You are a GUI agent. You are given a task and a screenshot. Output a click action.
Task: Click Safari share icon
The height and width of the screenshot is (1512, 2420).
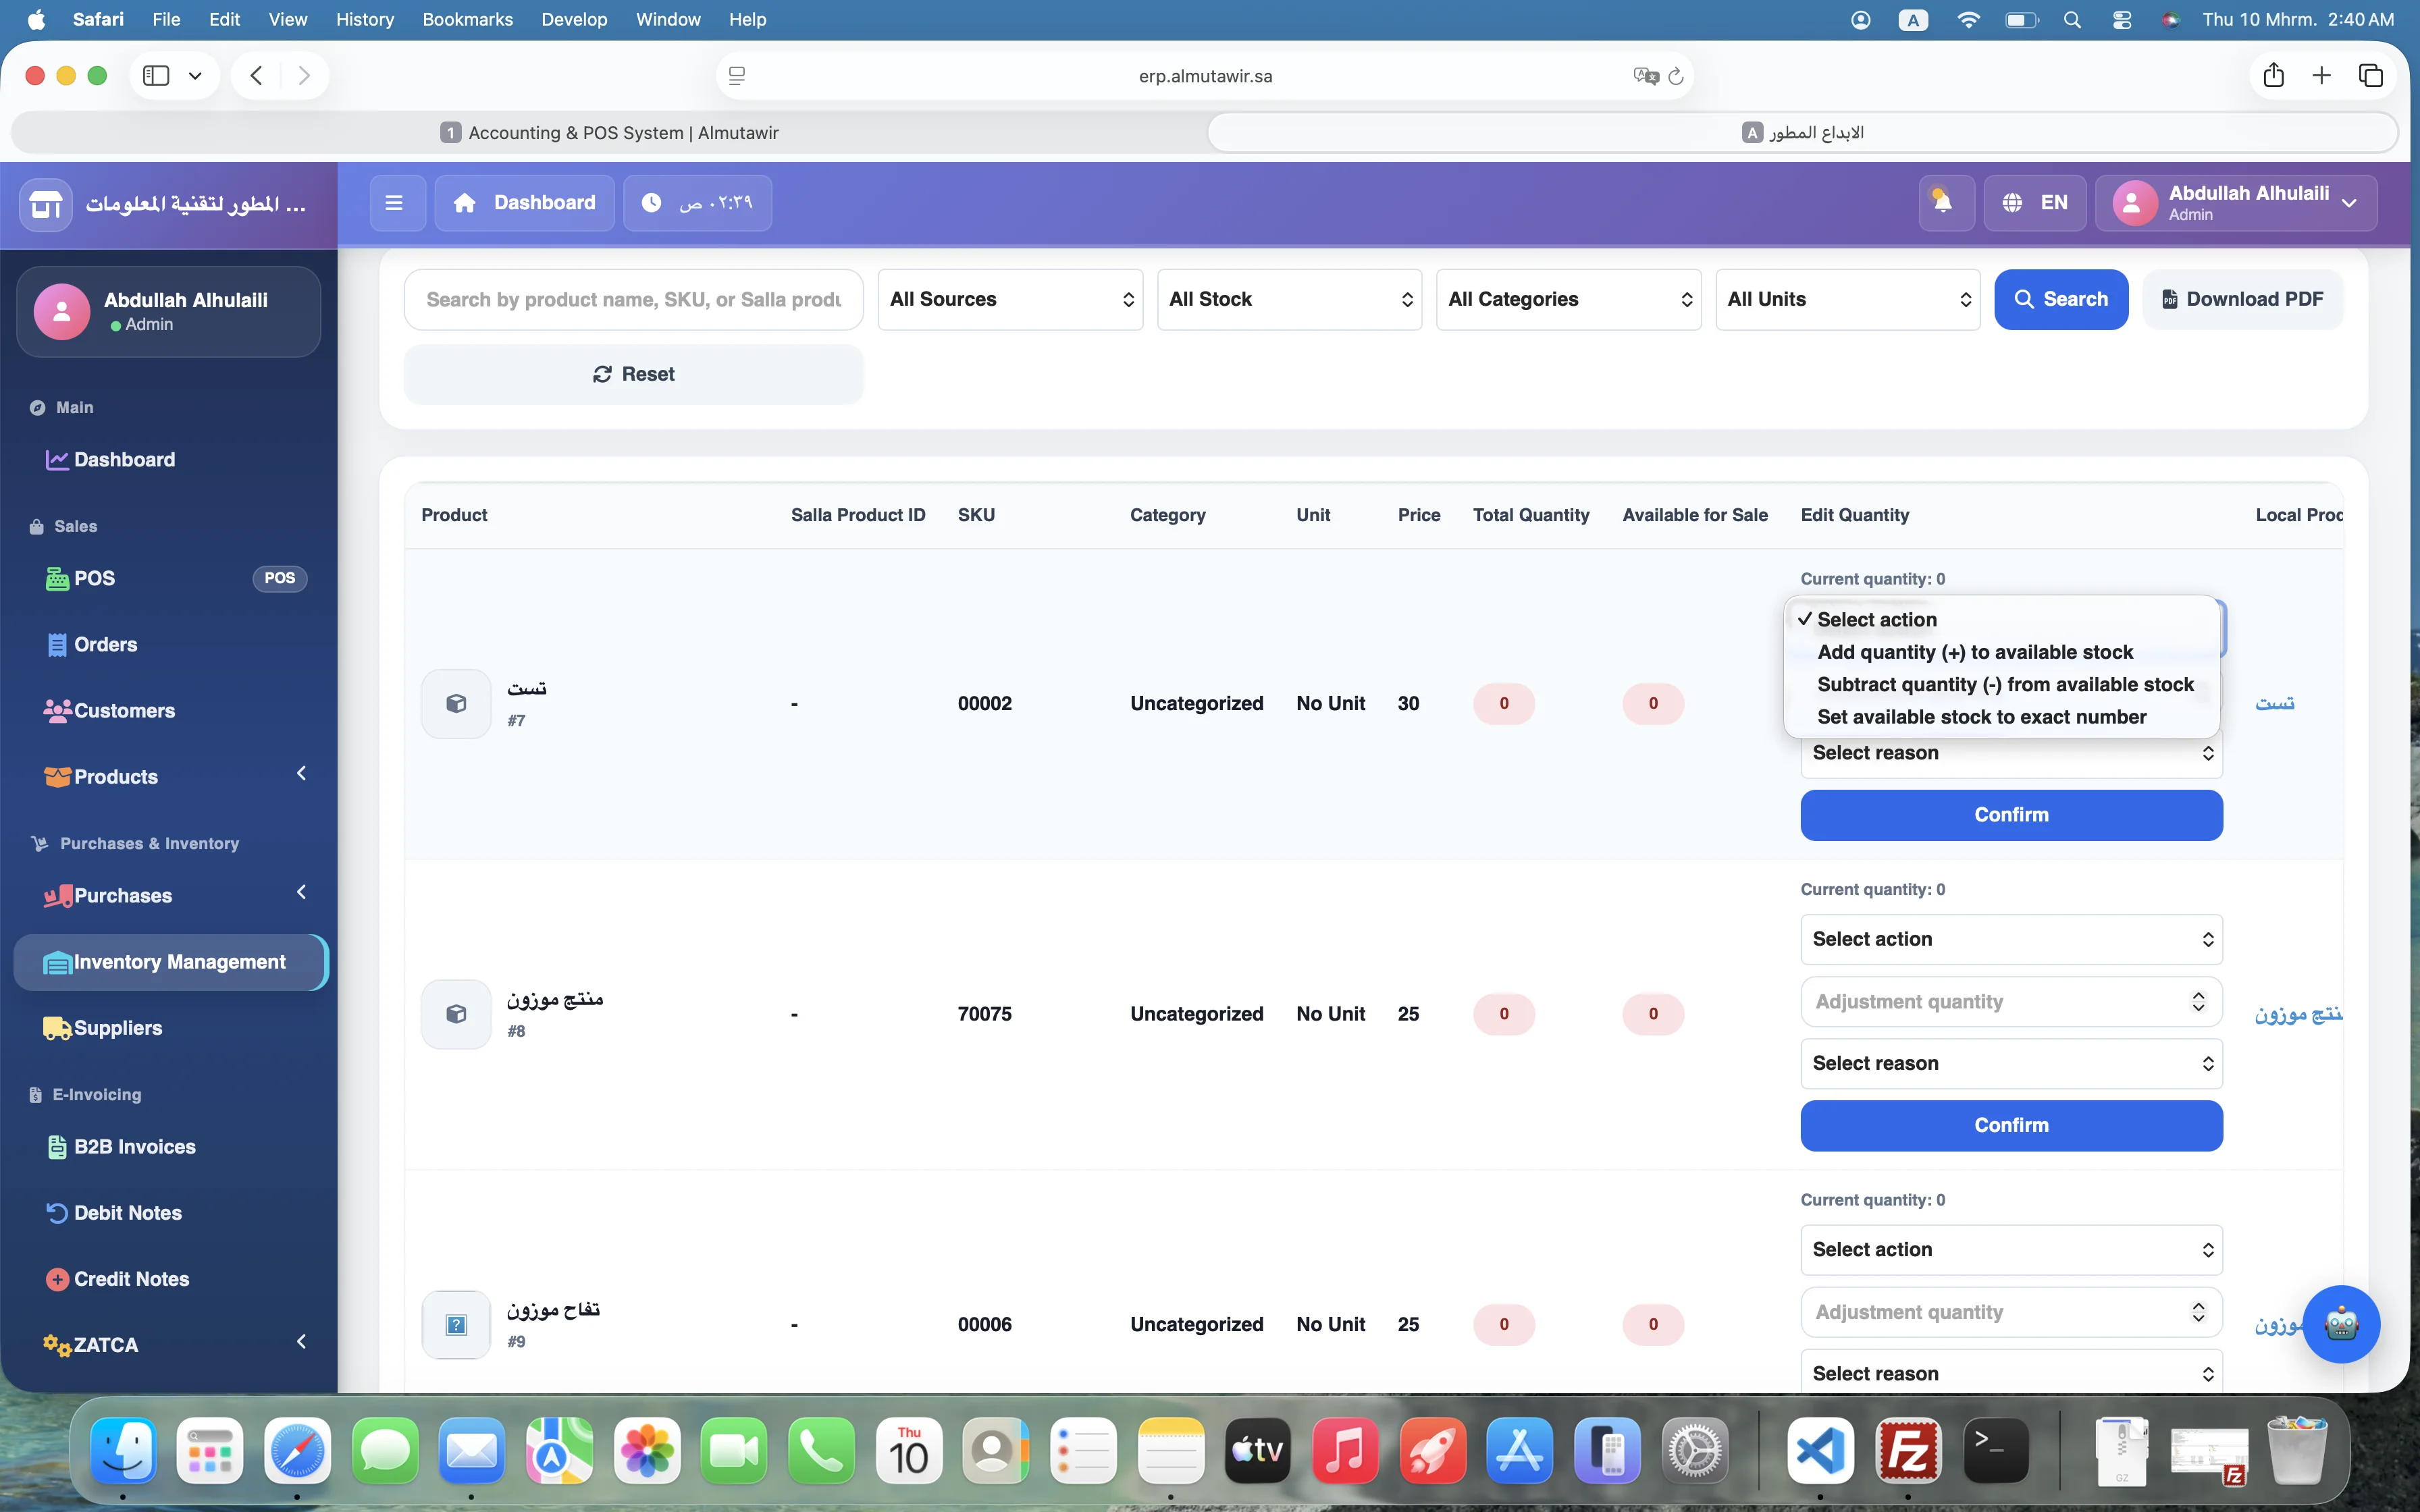tap(2273, 75)
